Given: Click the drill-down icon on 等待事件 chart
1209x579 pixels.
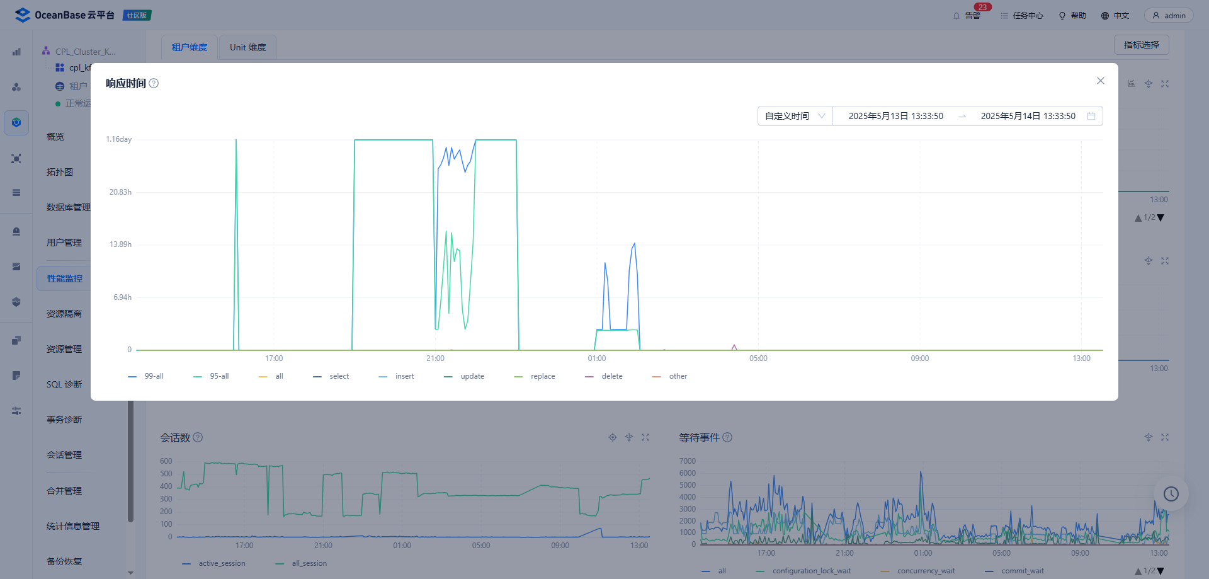Looking at the screenshot, I should pyautogui.click(x=1149, y=437).
